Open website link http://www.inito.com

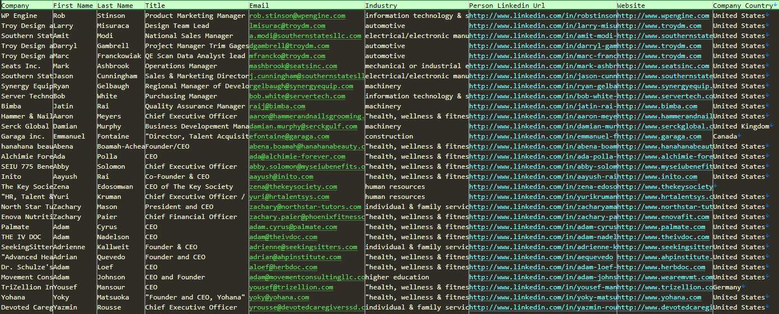click(x=657, y=177)
